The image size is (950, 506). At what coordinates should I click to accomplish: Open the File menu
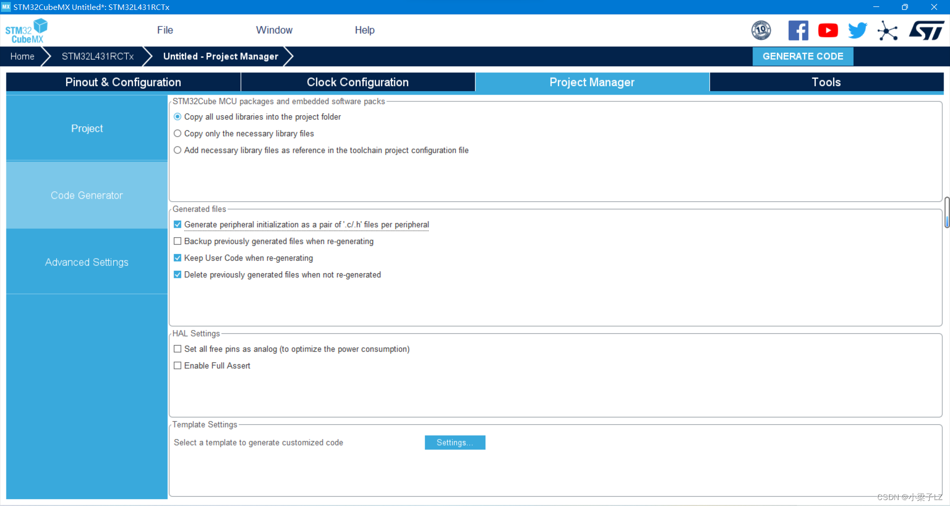point(165,30)
